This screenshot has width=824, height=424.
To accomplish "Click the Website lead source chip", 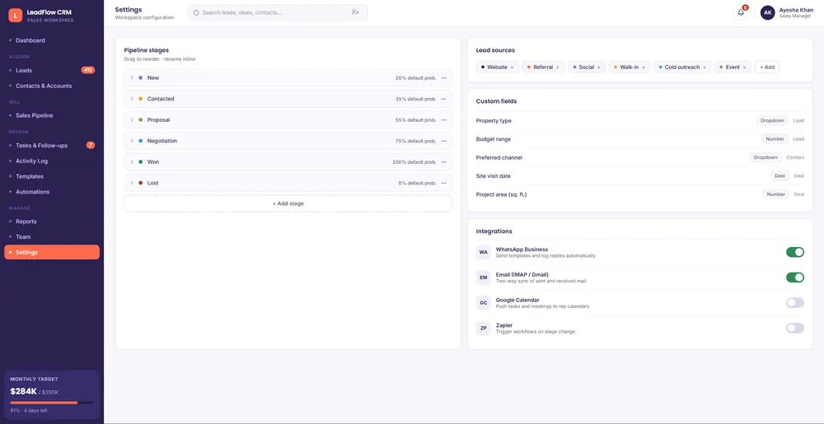I will [497, 68].
